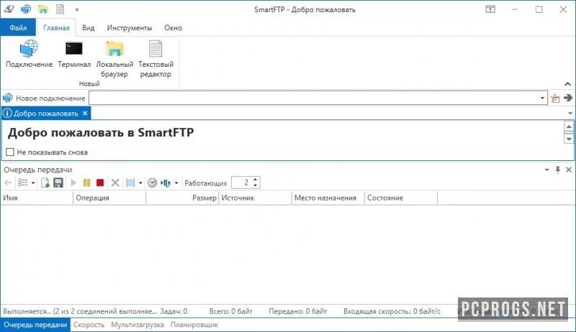Screen dimensions: 576x332
Task: Open Локальный браузер
Action: tap(114, 59)
